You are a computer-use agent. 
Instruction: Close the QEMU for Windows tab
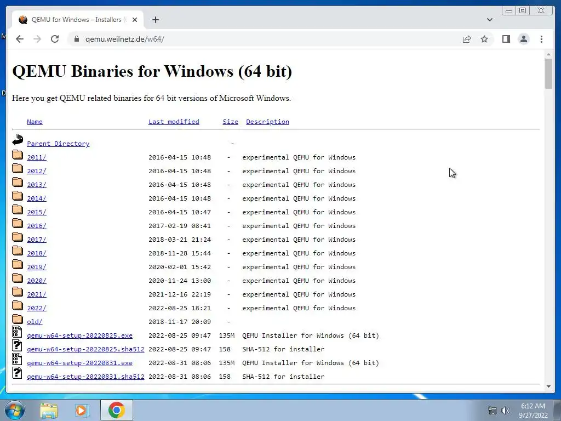click(x=135, y=20)
